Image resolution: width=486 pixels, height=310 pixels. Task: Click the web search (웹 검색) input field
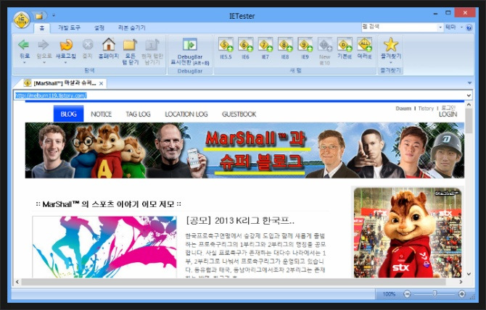399,28
